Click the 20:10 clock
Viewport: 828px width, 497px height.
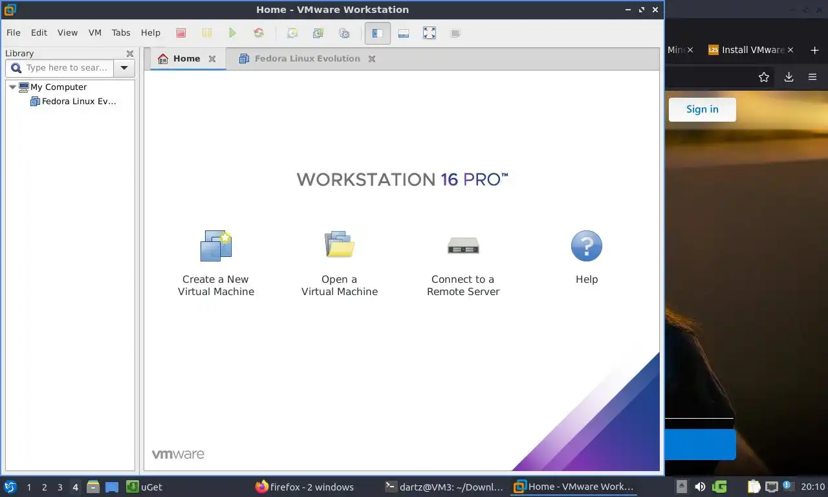[x=812, y=487]
